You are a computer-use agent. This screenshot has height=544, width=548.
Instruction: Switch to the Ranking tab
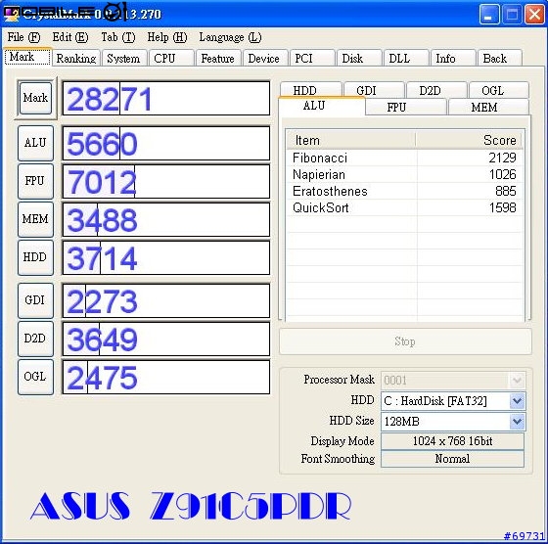[76, 58]
